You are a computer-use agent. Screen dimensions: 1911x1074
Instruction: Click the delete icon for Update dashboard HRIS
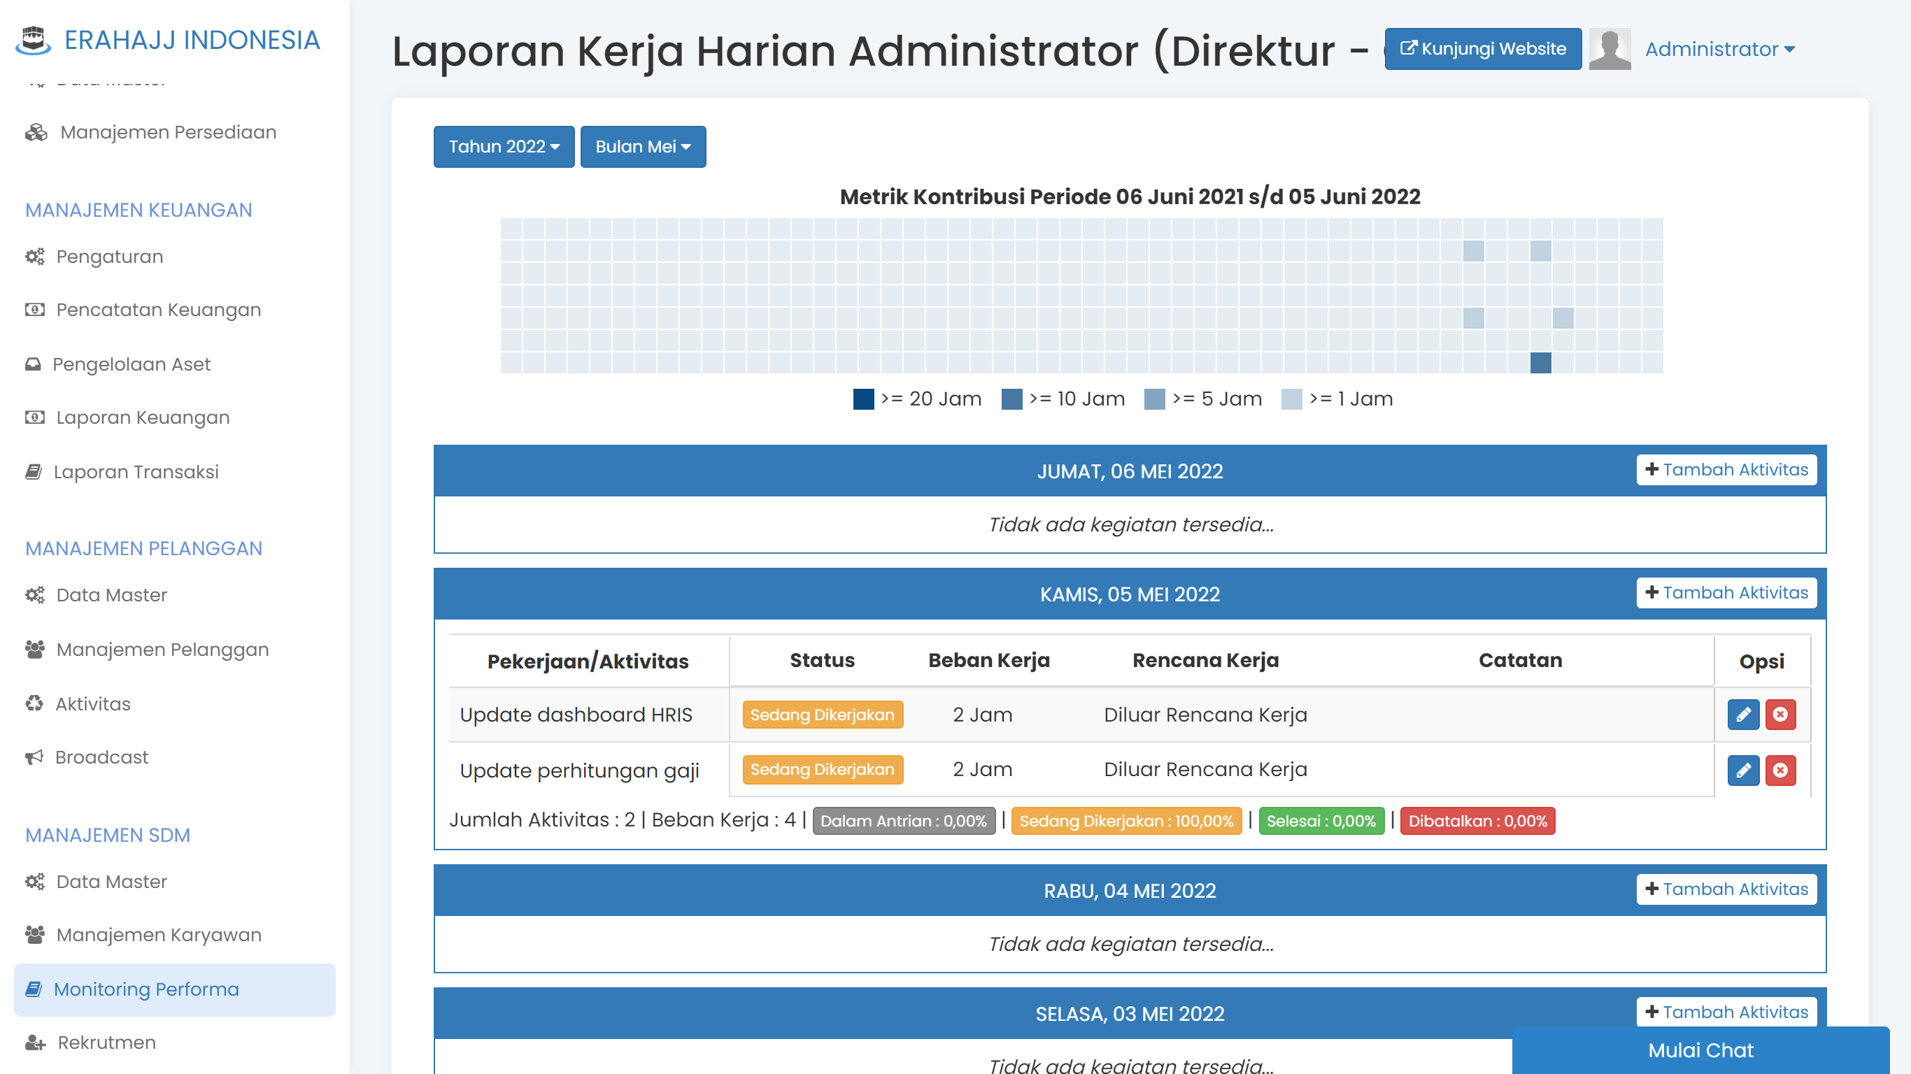1779,715
